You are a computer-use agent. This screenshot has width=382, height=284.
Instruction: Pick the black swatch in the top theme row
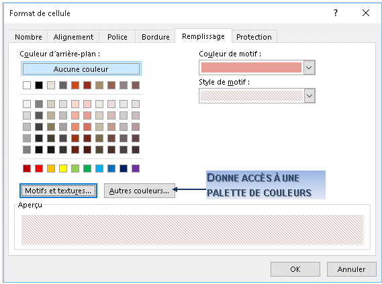click(39, 85)
